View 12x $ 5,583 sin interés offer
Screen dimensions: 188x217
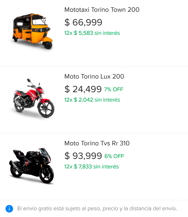(x=92, y=33)
